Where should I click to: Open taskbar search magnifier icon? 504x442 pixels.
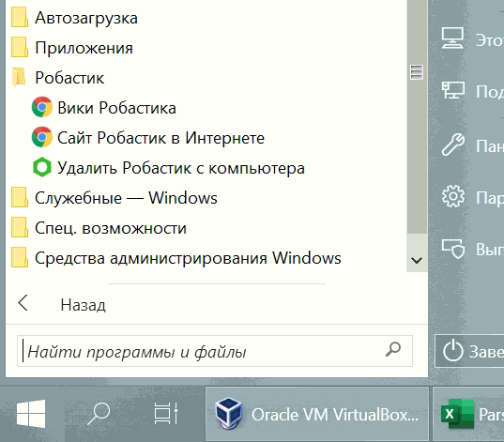[99, 414]
